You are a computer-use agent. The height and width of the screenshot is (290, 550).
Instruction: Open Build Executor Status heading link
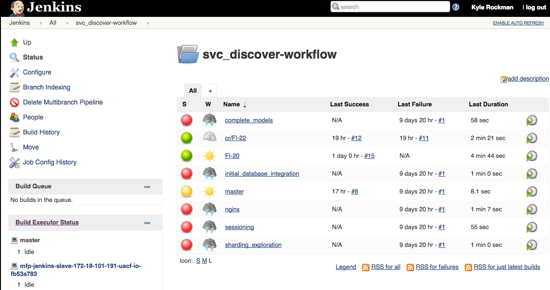click(47, 223)
